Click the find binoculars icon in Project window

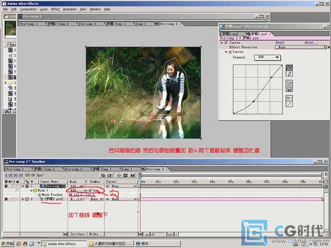[x=7, y=111]
